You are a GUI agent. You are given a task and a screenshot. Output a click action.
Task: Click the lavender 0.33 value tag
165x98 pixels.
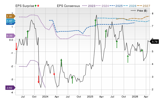[x=11, y=36]
